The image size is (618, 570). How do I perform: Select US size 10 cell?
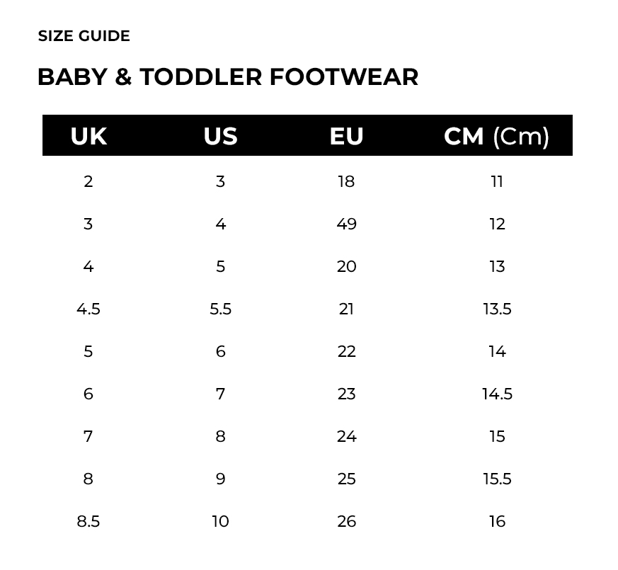pyautogui.click(x=220, y=522)
